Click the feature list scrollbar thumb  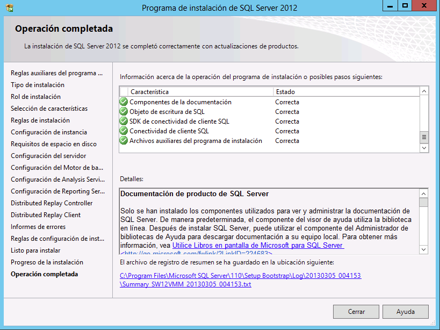[x=424, y=137]
